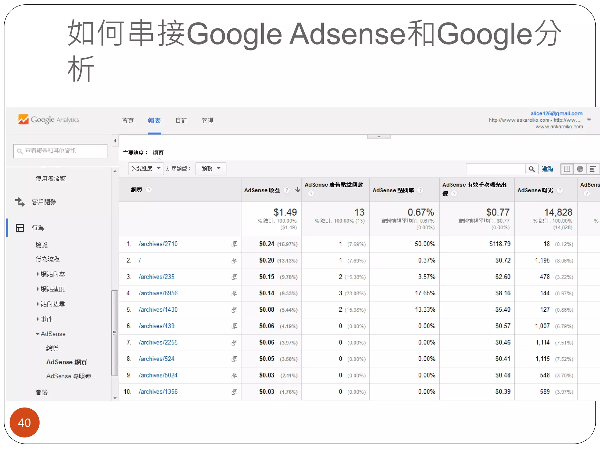Click the 進階 advanced filter link
This screenshot has height=450, width=600.
tap(548, 169)
